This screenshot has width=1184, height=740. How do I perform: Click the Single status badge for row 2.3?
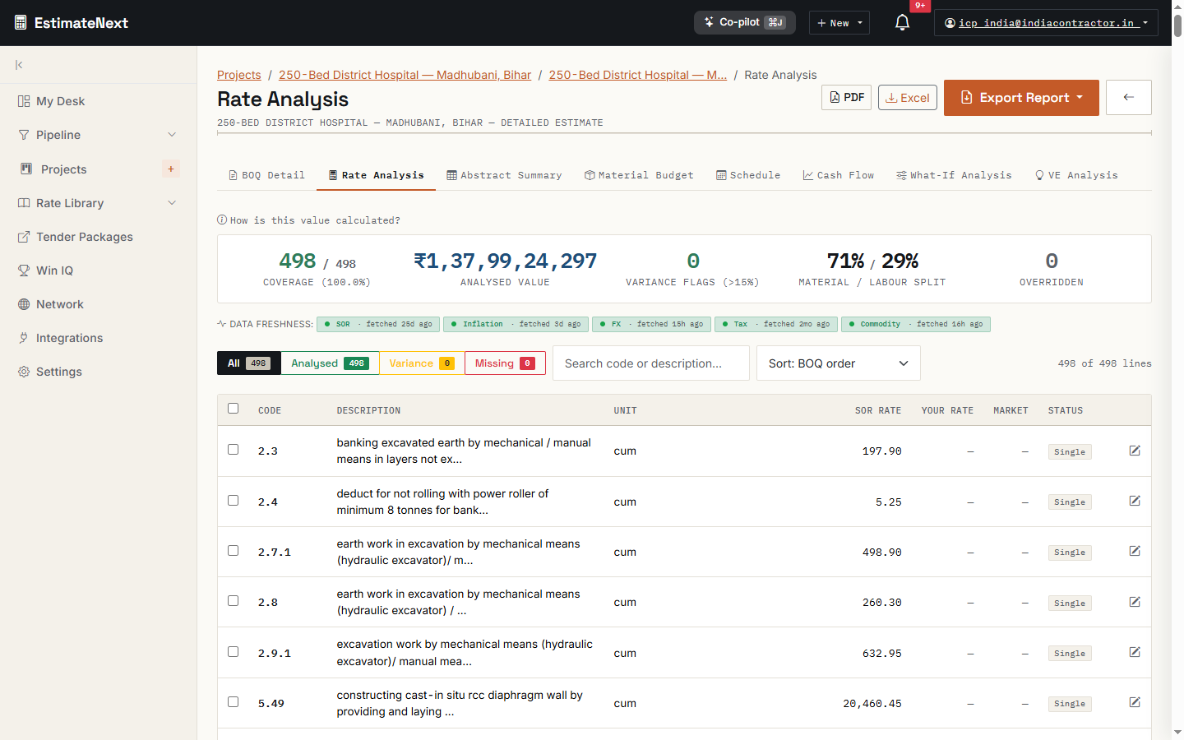(x=1070, y=451)
